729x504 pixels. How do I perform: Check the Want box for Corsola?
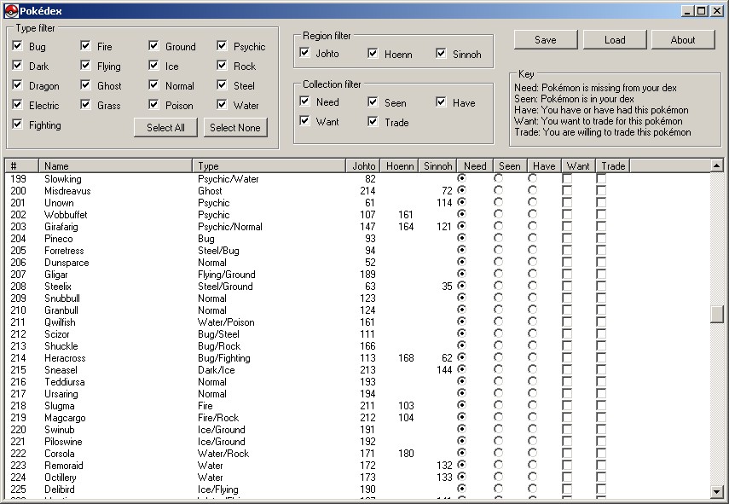click(x=567, y=454)
